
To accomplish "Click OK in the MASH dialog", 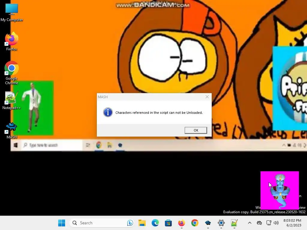I will [x=195, y=130].
